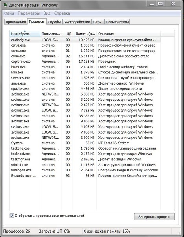Click NT Kernel & System description
The height and width of the screenshot is (237, 184).
click(114, 143)
